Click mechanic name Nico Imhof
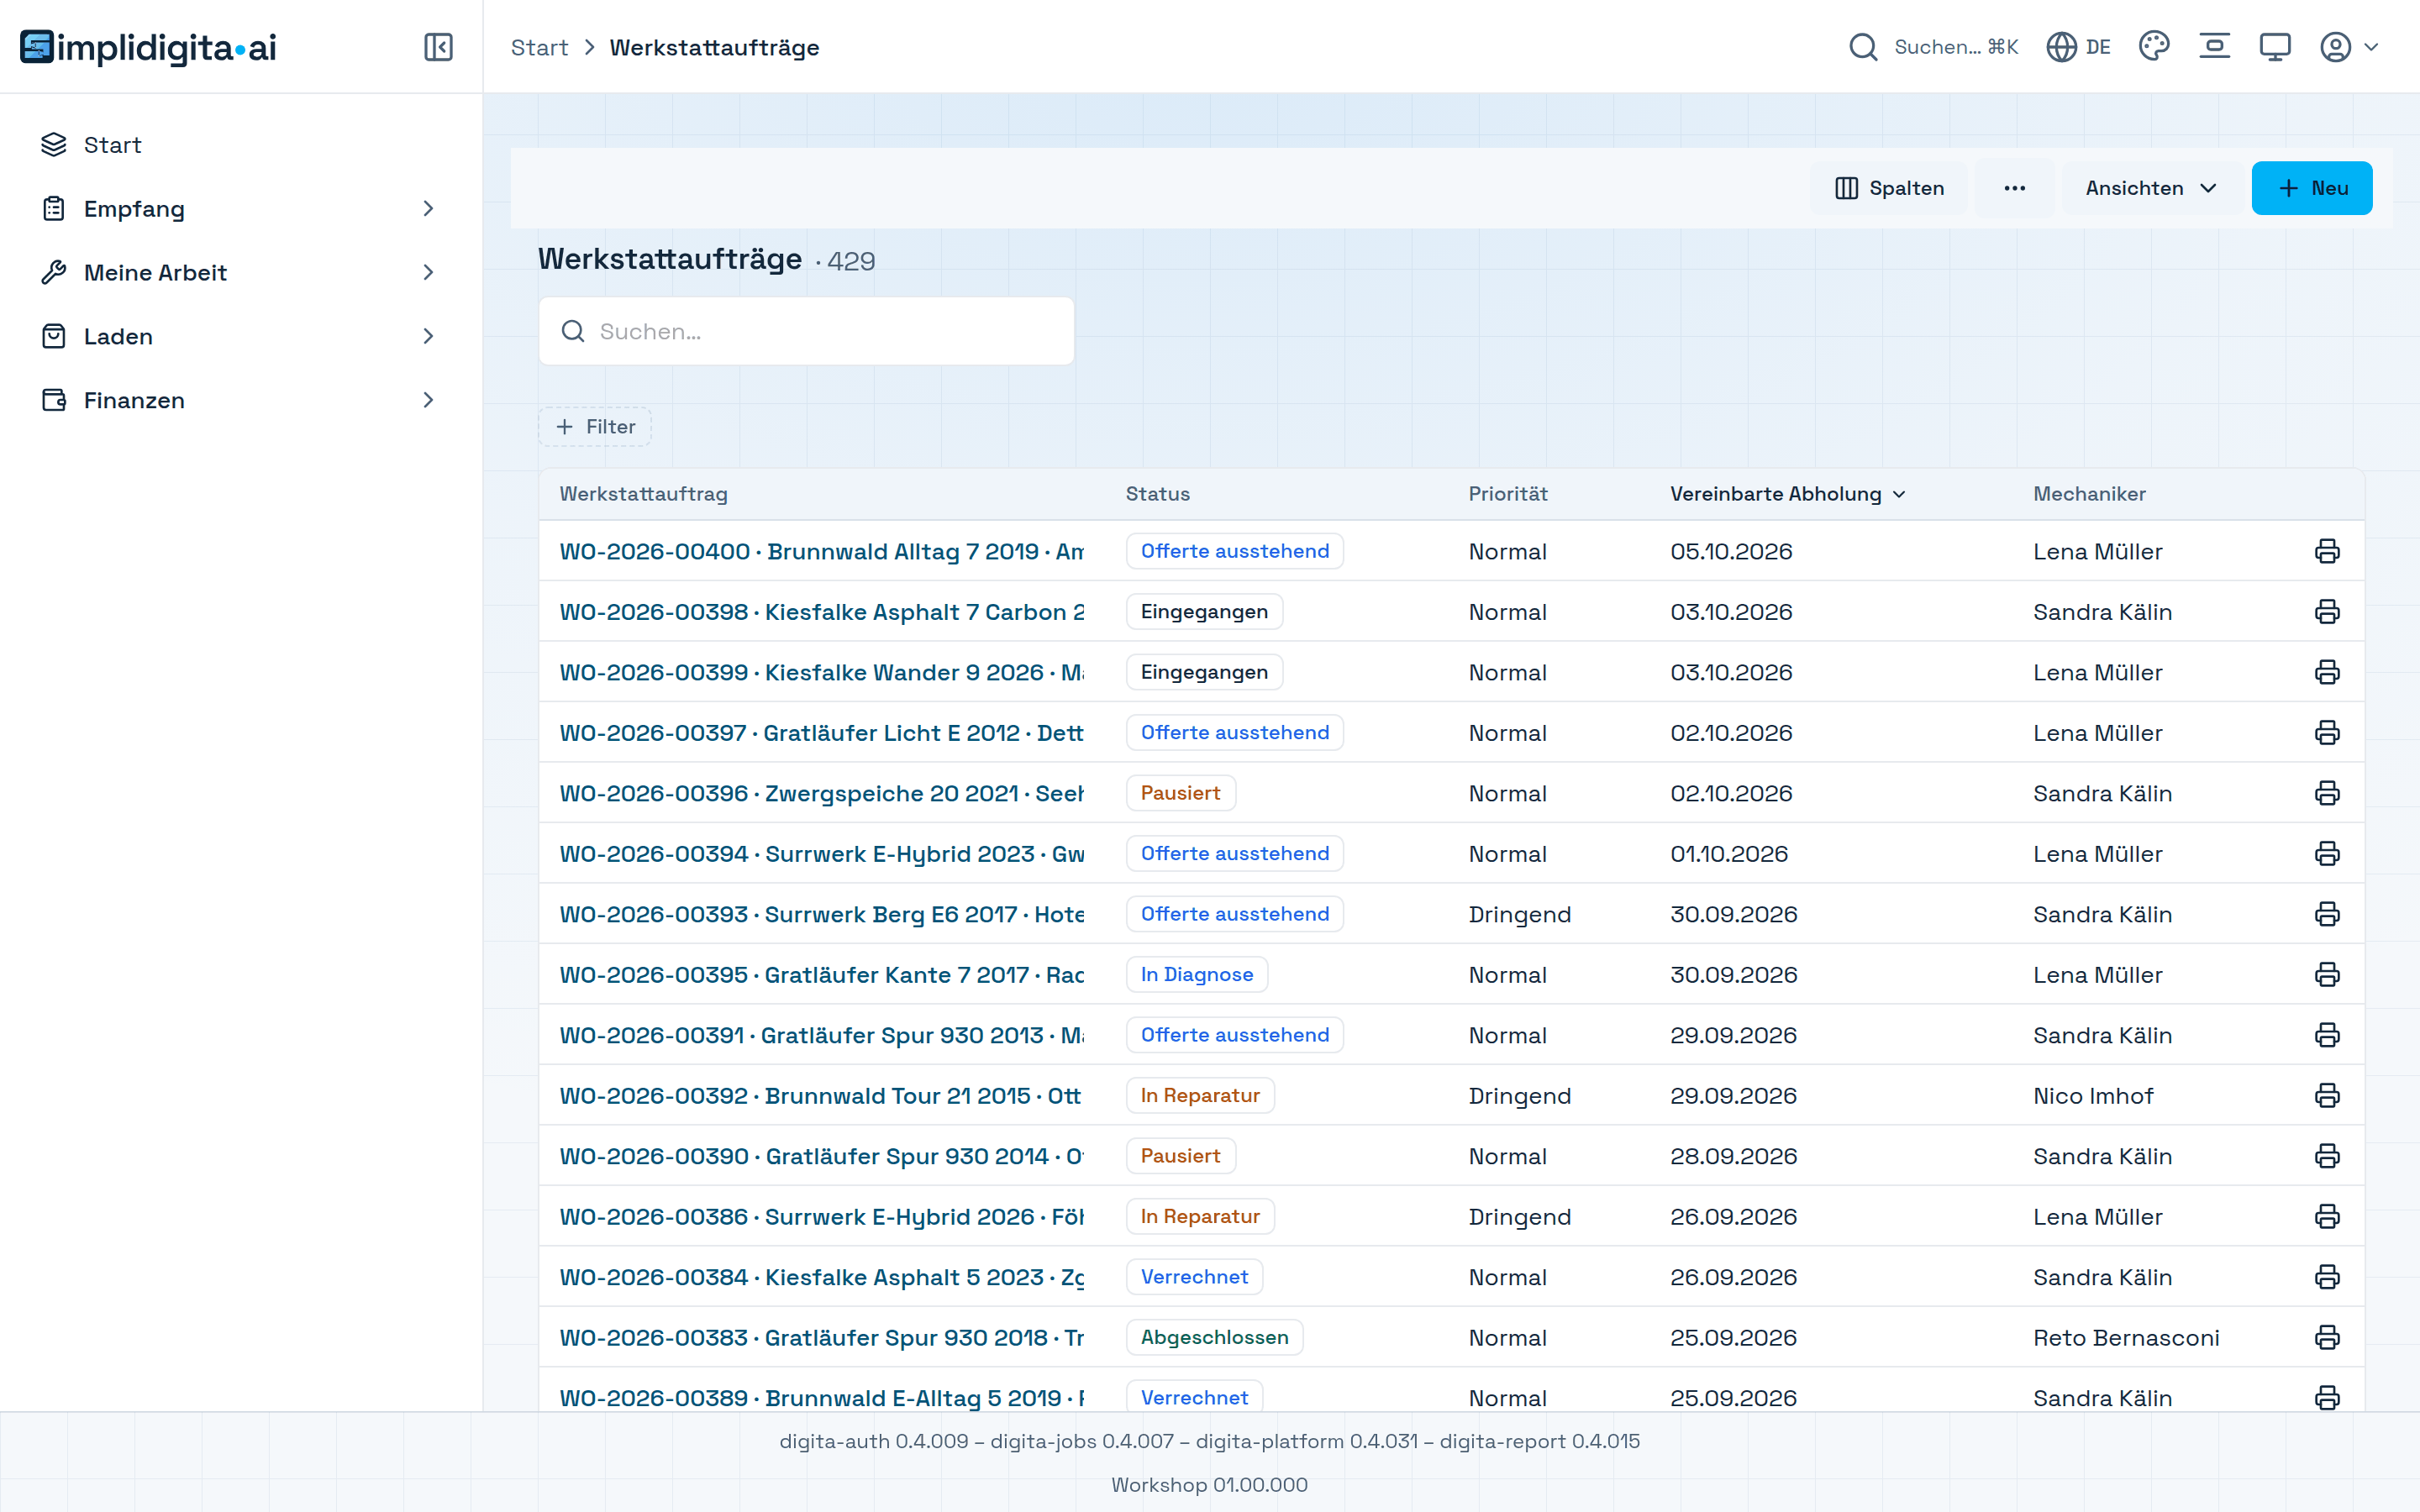 (x=2092, y=1096)
